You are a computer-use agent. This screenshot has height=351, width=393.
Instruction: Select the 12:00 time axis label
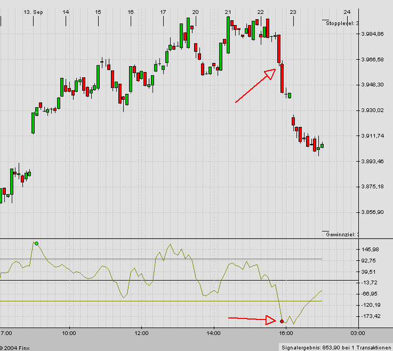coord(141,333)
